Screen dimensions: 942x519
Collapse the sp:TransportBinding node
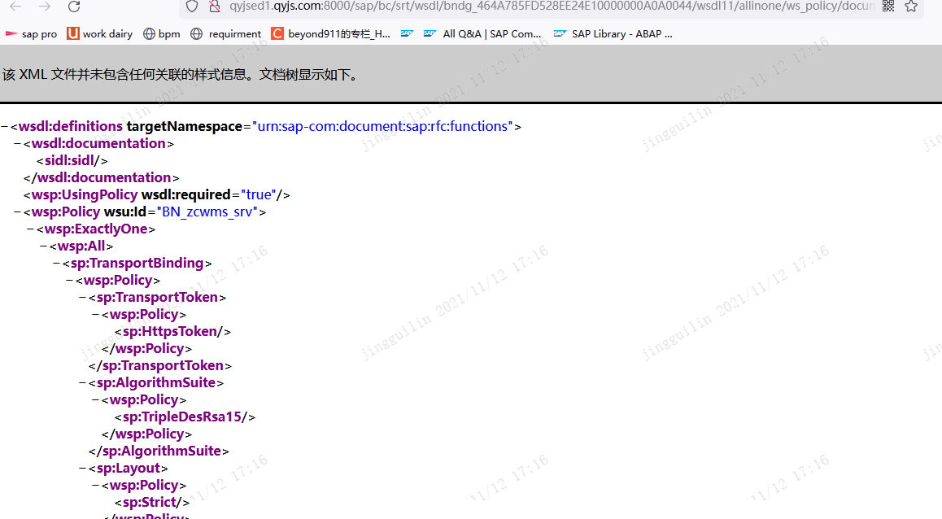click(55, 263)
